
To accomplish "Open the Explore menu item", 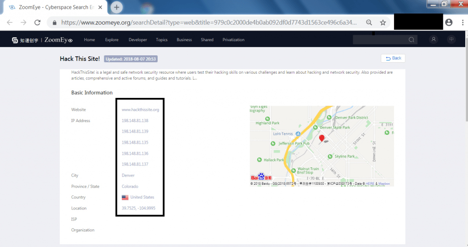I will [112, 40].
